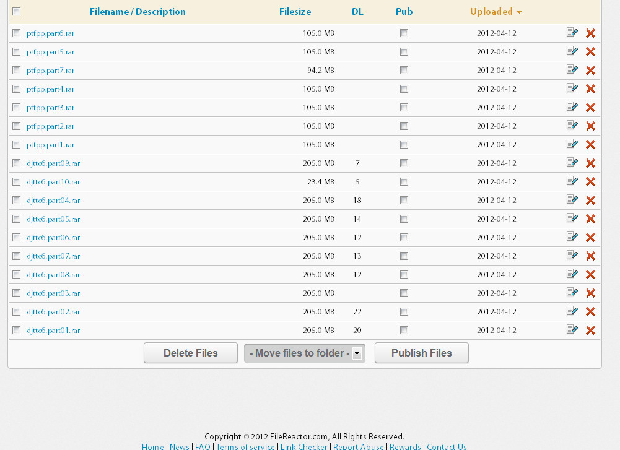
Task: Follow the Rewards footer link
Action: pos(405,446)
